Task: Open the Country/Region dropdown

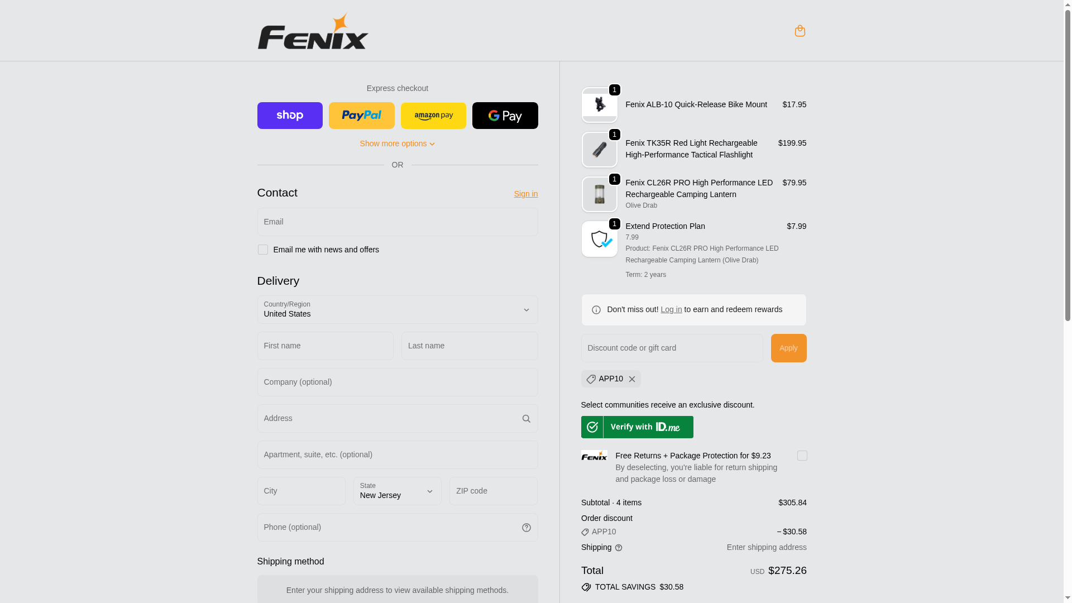Action: click(398, 310)
